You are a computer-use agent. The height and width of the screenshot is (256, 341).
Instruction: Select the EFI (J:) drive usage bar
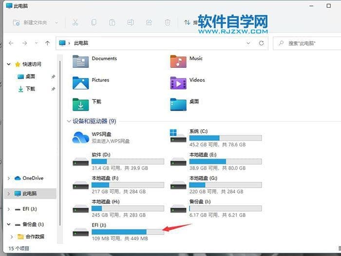pyautogui.click(x=128, y=232)
